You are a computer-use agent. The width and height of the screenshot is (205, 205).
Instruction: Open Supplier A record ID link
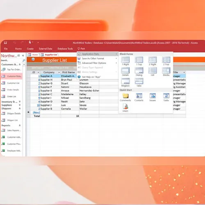tap(39, 76)
